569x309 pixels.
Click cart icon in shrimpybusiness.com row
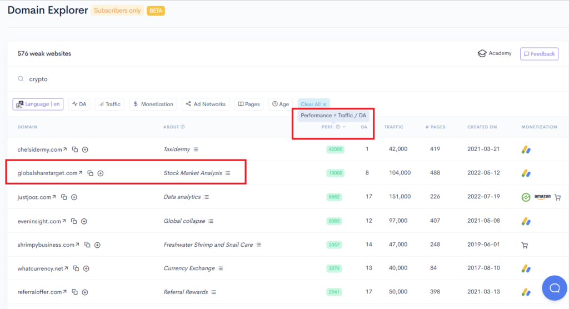[x=525, y=246]
